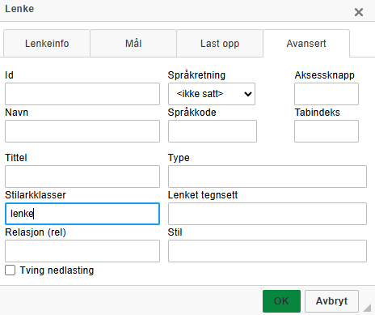Close the Lenke dialog with the X
This screenshot has height=315, width=375.
[x=359, y=12]
